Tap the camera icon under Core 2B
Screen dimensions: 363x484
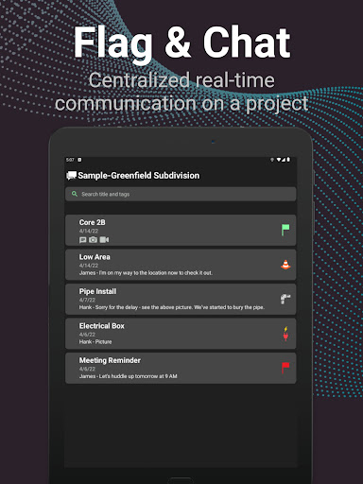[x=93, y=240]
